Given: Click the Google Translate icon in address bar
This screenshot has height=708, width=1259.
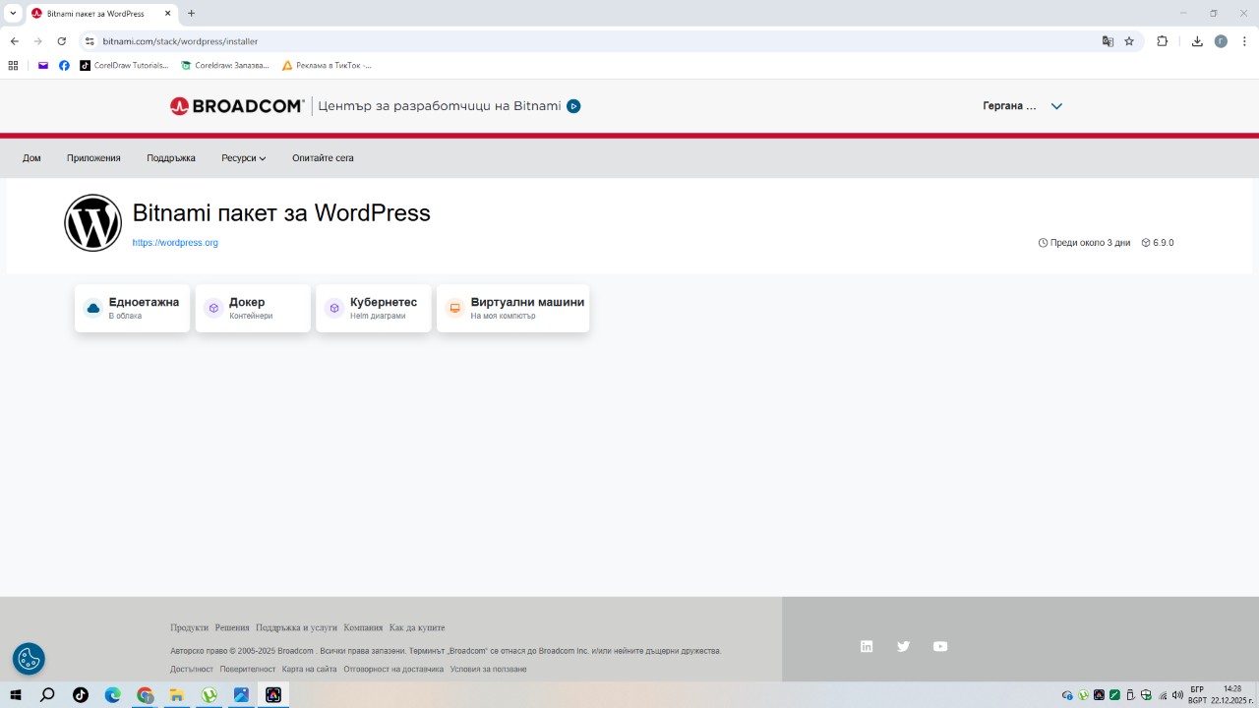Looking at the screenshot, I should click(1108, 41).
